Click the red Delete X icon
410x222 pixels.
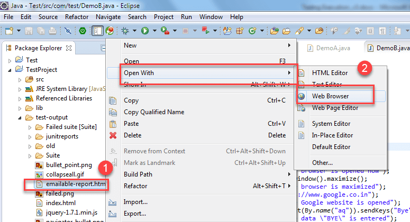coord(113,135)
